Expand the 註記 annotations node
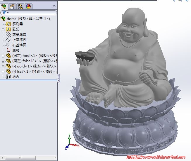Image resolution: width=191 pixels, height=161 pixels. coord(3,30)
